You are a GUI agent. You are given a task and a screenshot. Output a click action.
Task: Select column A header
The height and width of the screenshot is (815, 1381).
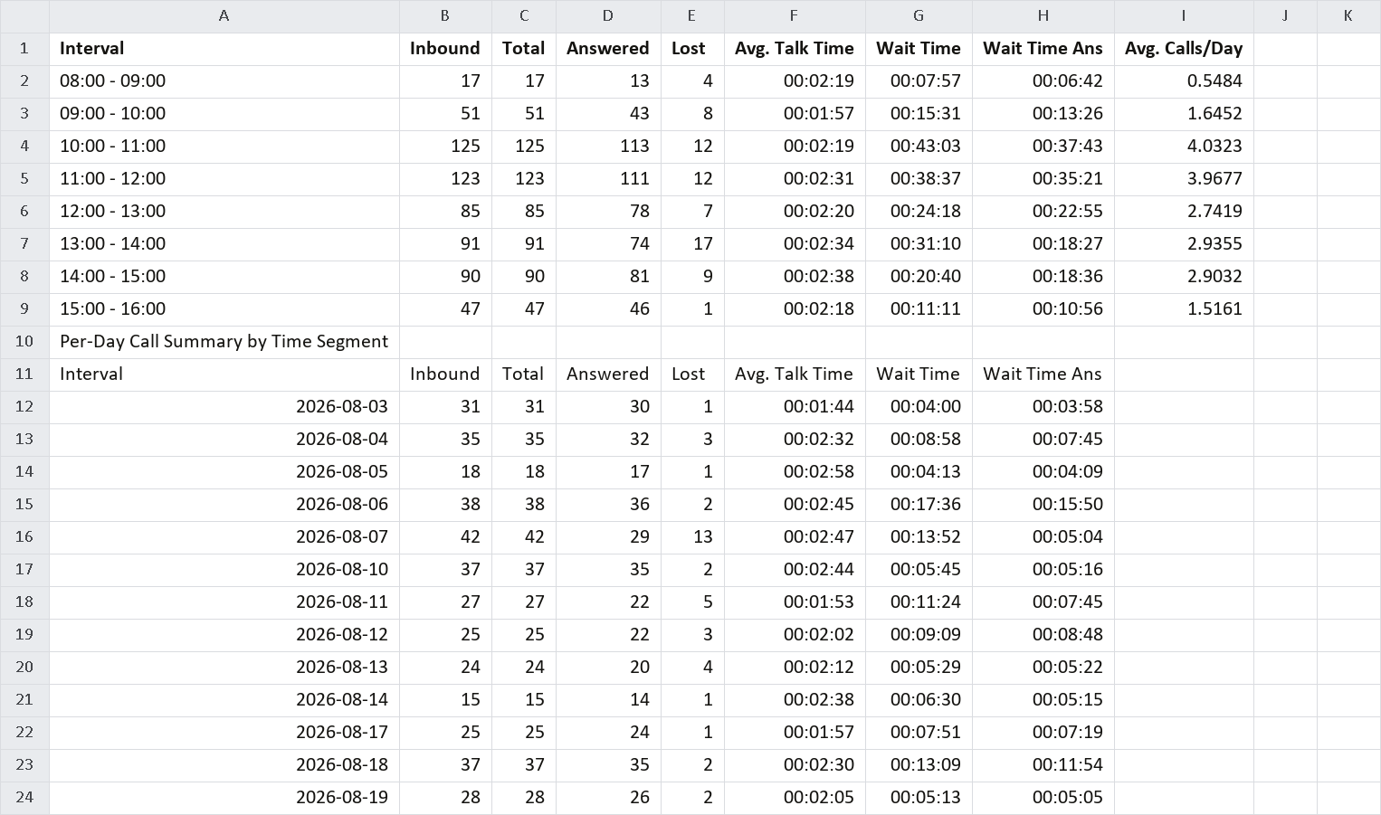[224, 16]
